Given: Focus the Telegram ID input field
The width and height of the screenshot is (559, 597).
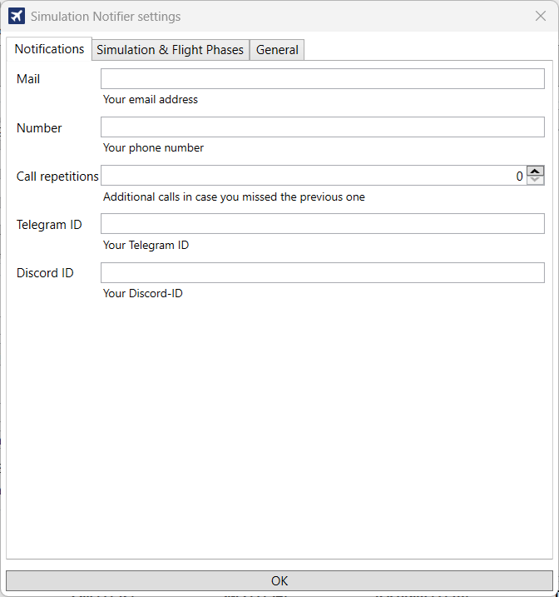Looking at the screenshot, I should (x=323, y=224).
